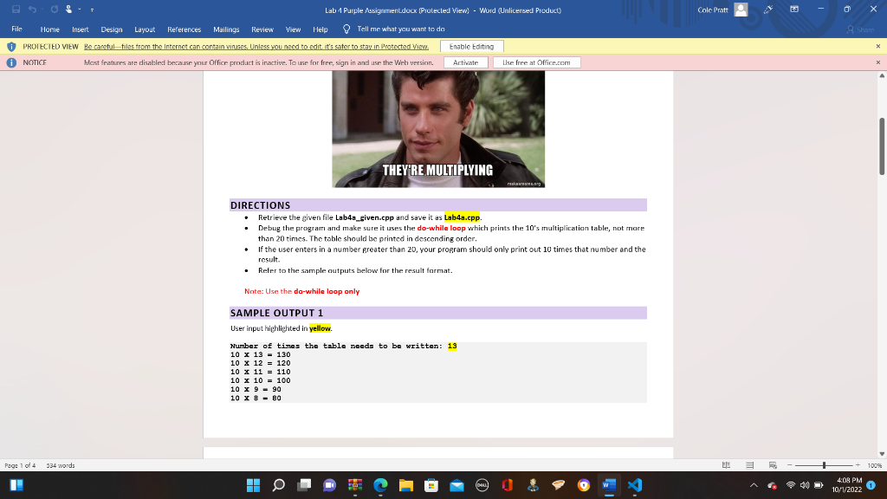
Task: Open Office app icon in taskbar
Action: point(508,485)
